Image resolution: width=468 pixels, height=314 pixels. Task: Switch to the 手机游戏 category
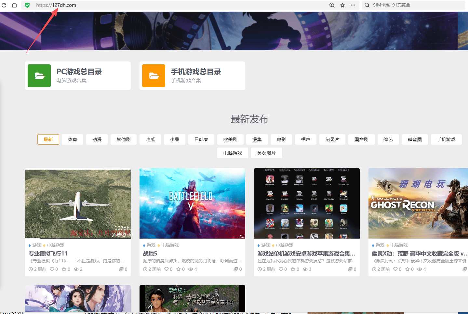pos(446,139)
